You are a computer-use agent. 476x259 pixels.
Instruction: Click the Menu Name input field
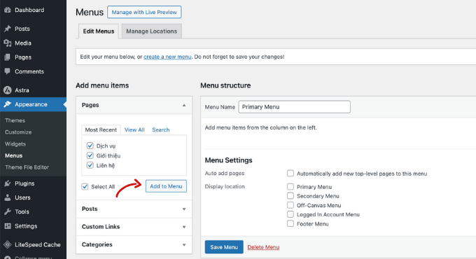tap(294, 107)
